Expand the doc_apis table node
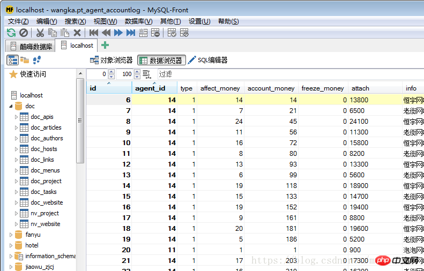This screenshot has width=424, height=271. point(16,117)
